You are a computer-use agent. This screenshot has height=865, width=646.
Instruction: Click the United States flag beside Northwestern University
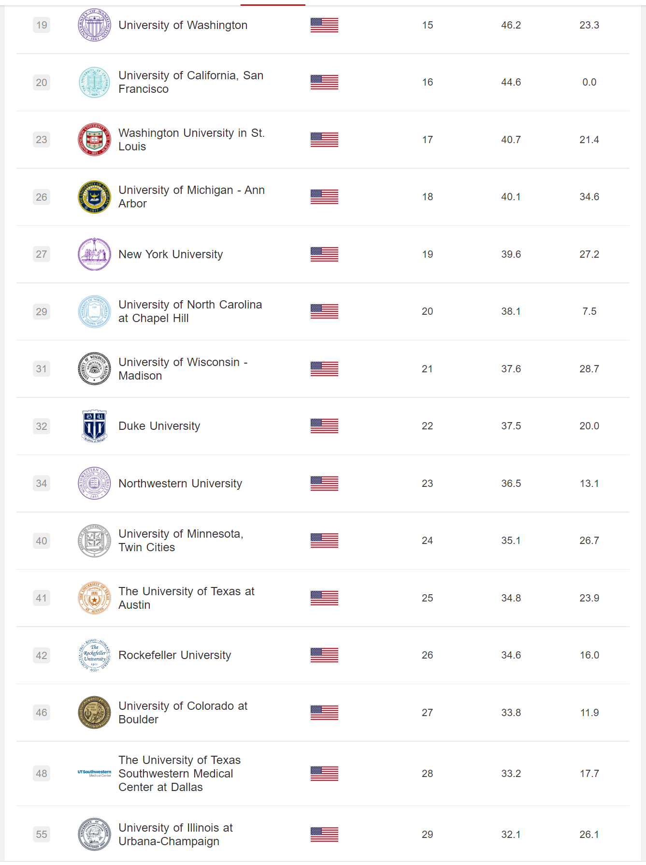click(324, 484)
